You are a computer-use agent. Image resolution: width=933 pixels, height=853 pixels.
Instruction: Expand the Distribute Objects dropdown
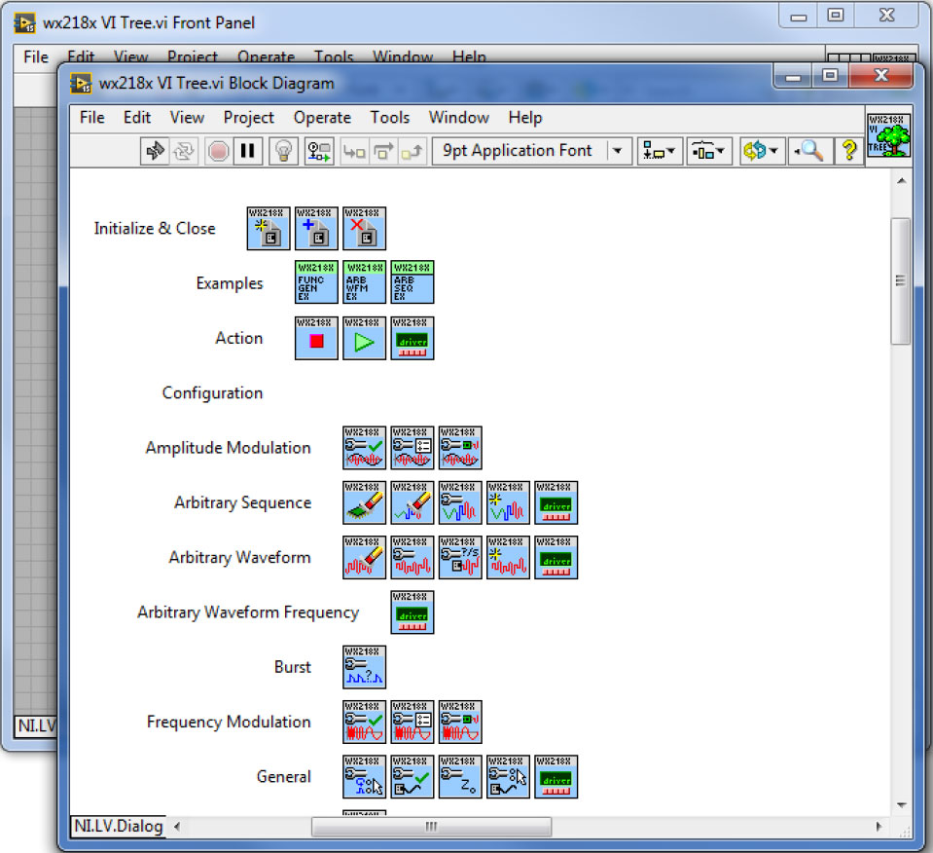coord(709,151)
